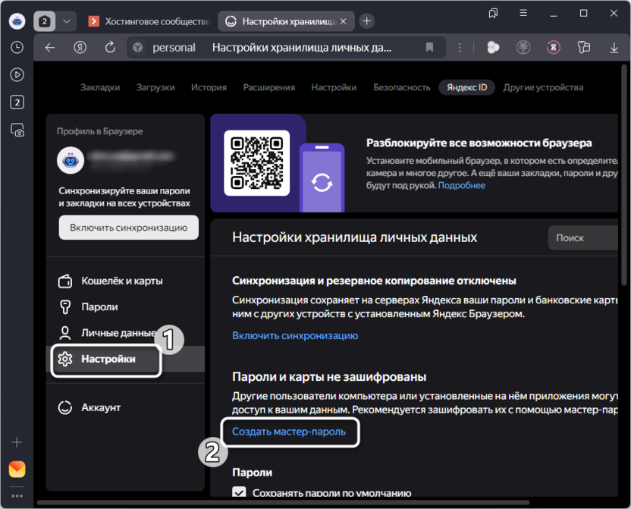Expand the tab groups dropdown arrow

(67, 21)
